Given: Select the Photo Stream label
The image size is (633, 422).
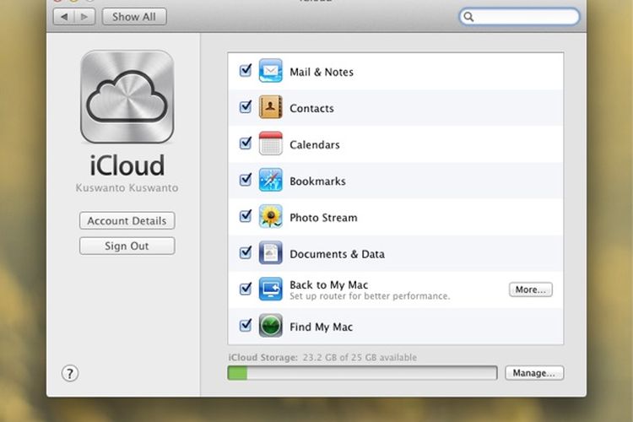Looking at the screenshot, I should point(323,218).
